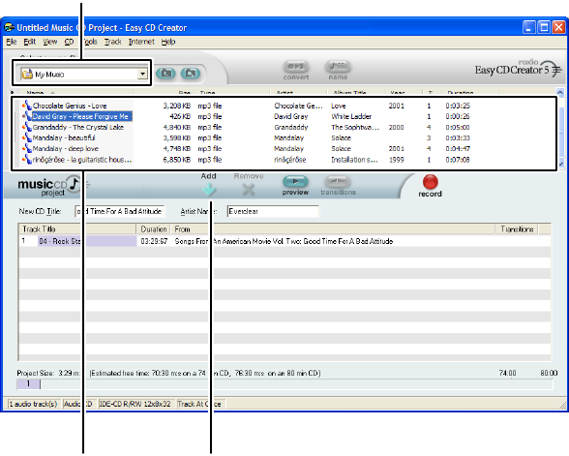Image resolution: width=569 pixels, height=456 pixels.
Task: Select Mandalay - beautiful file
Action: pos(64,137)
